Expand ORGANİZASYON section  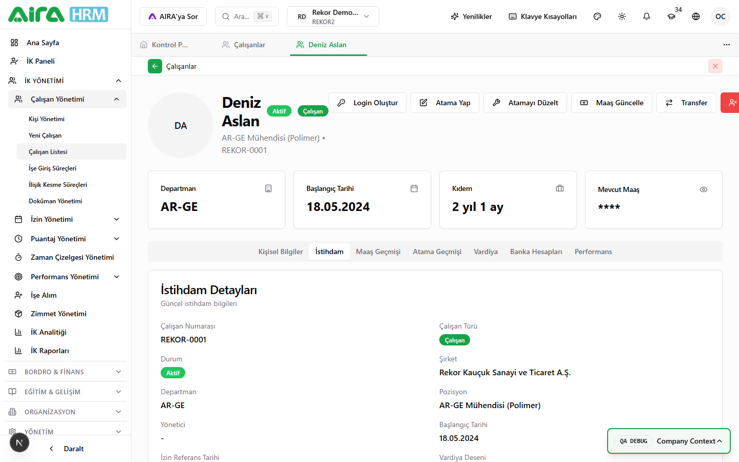coord(65,412)
